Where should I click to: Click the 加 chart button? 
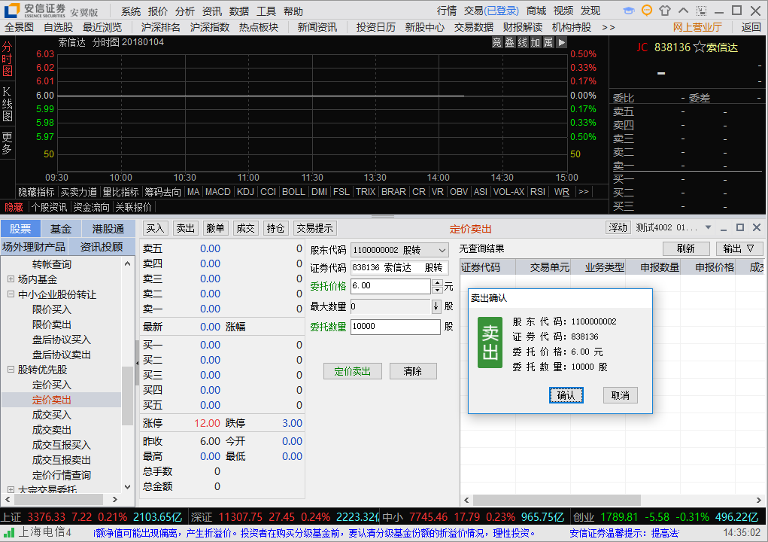pyautogui.click(x=536, y=43)
